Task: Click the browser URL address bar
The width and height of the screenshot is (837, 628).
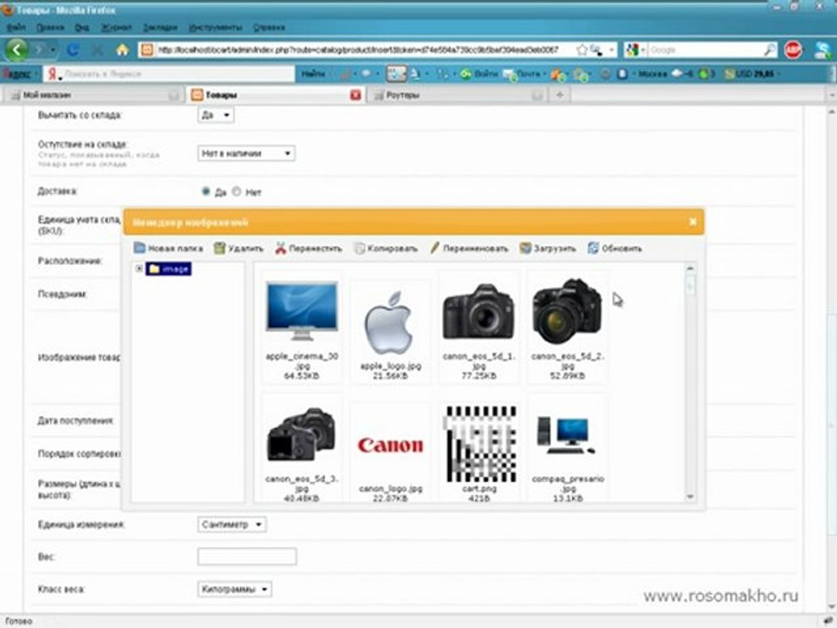Action: (357, 50)
